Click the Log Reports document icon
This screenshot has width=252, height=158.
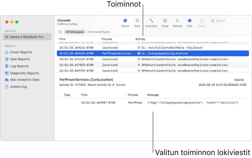[x=7, y=66]
